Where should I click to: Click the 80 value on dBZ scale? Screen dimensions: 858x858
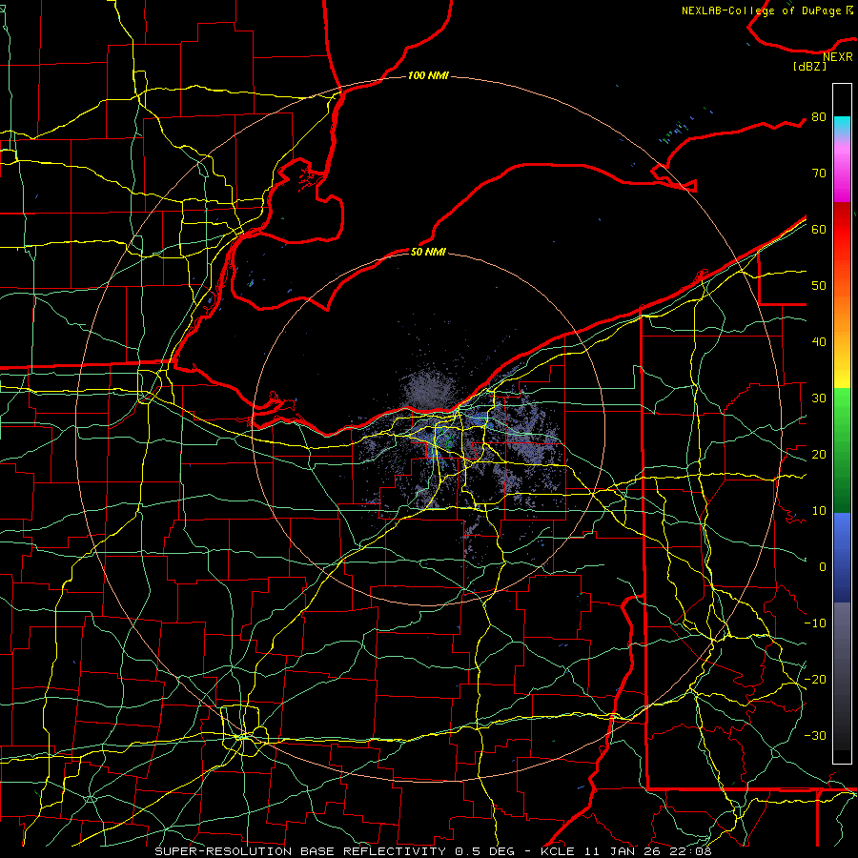point(819,117)
